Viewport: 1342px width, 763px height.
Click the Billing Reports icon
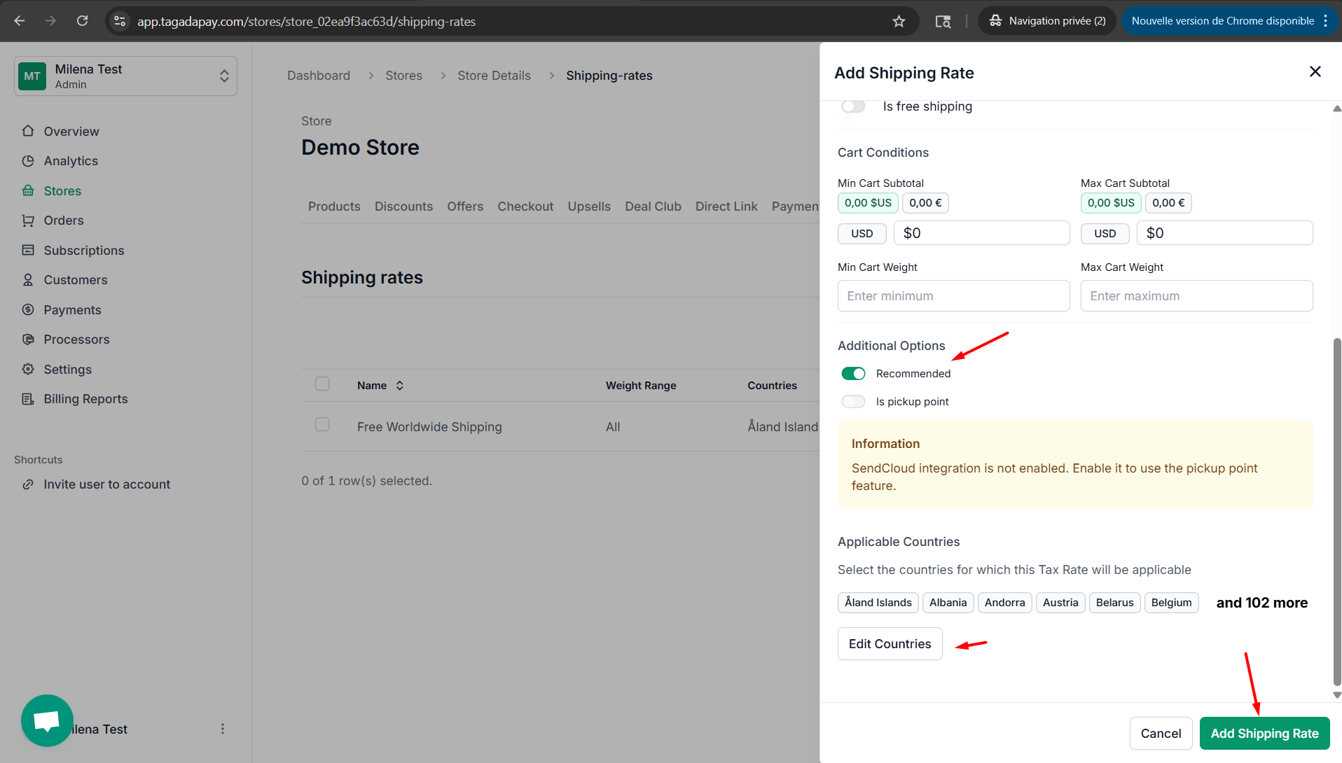(28, 399)
